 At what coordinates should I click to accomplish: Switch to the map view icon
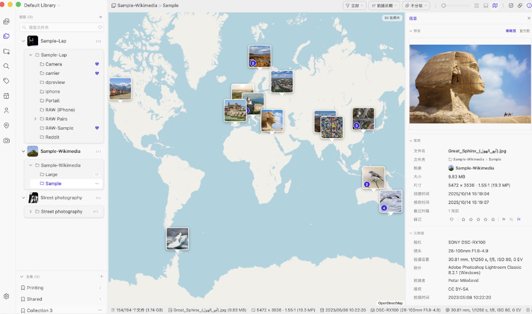[495, 5]
